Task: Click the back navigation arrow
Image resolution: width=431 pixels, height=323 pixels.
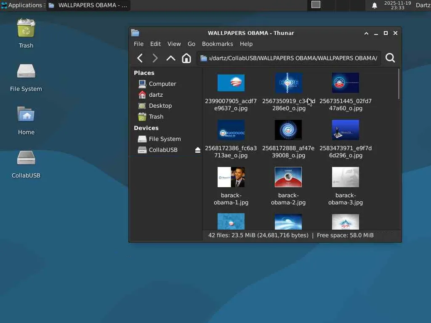Action: click(x=140, y=58)
